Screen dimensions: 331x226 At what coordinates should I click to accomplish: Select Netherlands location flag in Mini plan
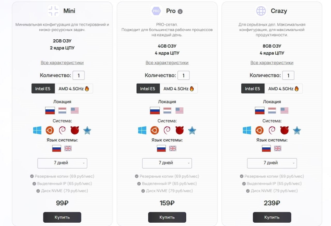coord(62,111)
